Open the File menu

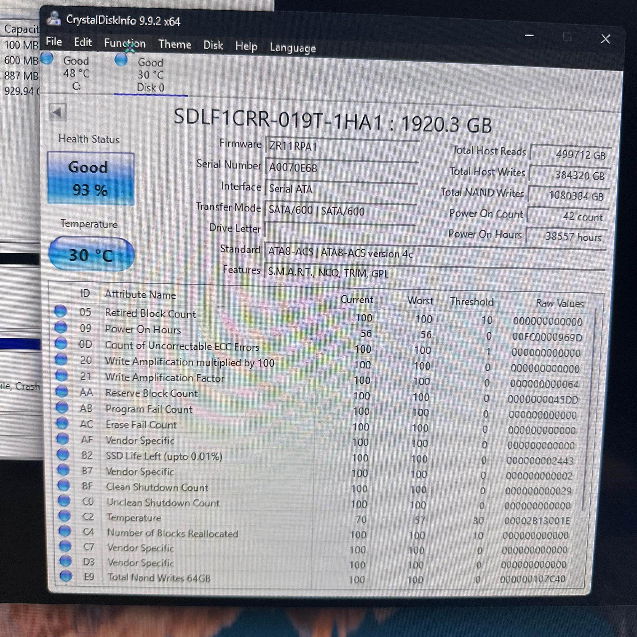pyautogui.click(x=54, y=42)
